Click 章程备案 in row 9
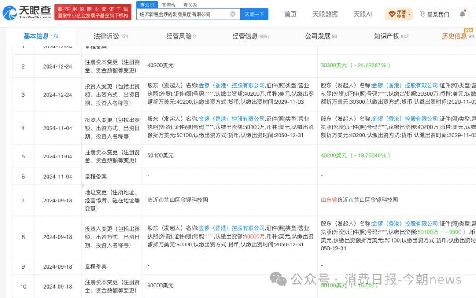Viewport: 476px width, 298px height. pyautogui.click(x=96, y=266)
